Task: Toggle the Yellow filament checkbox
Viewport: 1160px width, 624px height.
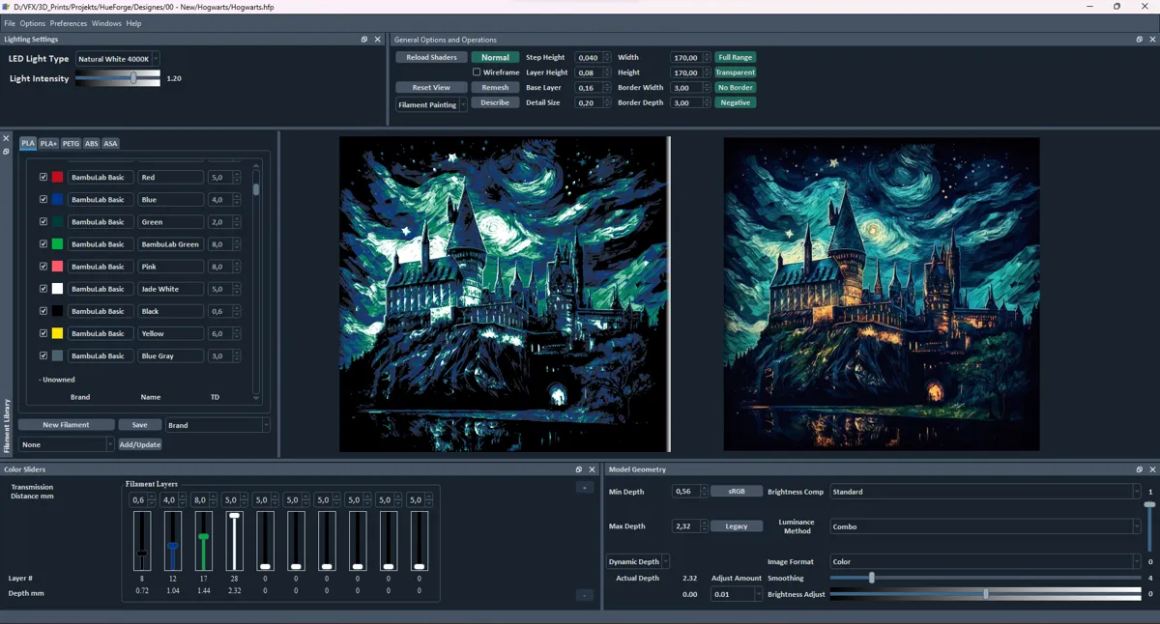Action: 43,333
